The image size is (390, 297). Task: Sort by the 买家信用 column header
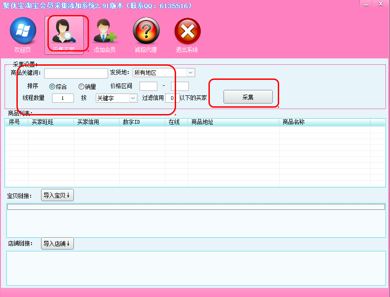97,122
